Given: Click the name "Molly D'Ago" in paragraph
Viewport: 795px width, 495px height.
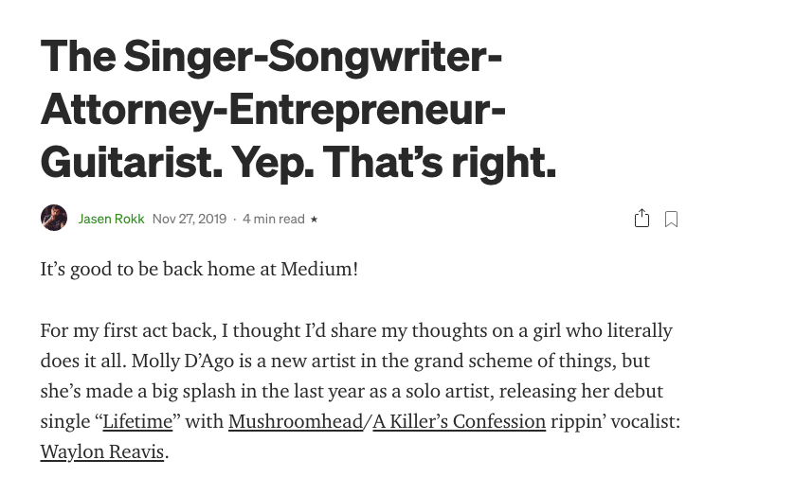Looking at the screenshot, I should 183,362.
